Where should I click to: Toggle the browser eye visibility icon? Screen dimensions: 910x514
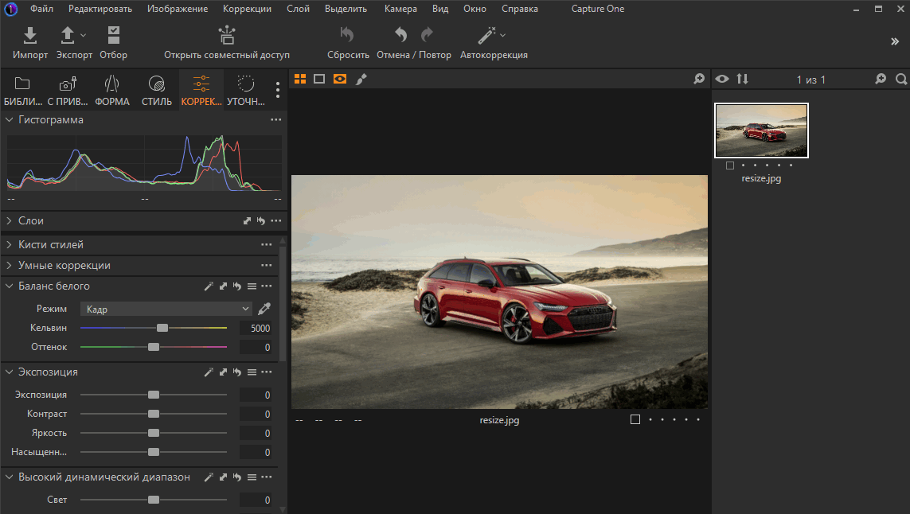coord(722,79)
